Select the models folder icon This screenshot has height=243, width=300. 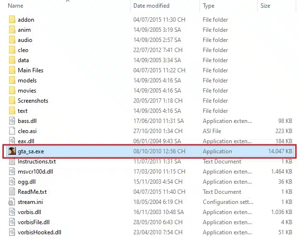pos(12,81)
